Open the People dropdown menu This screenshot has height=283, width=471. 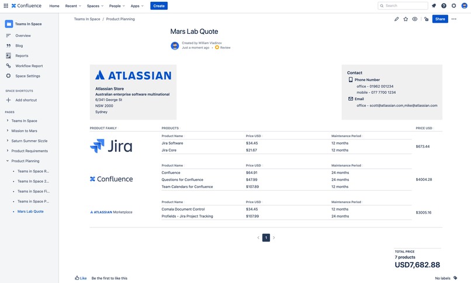[117, 6]
